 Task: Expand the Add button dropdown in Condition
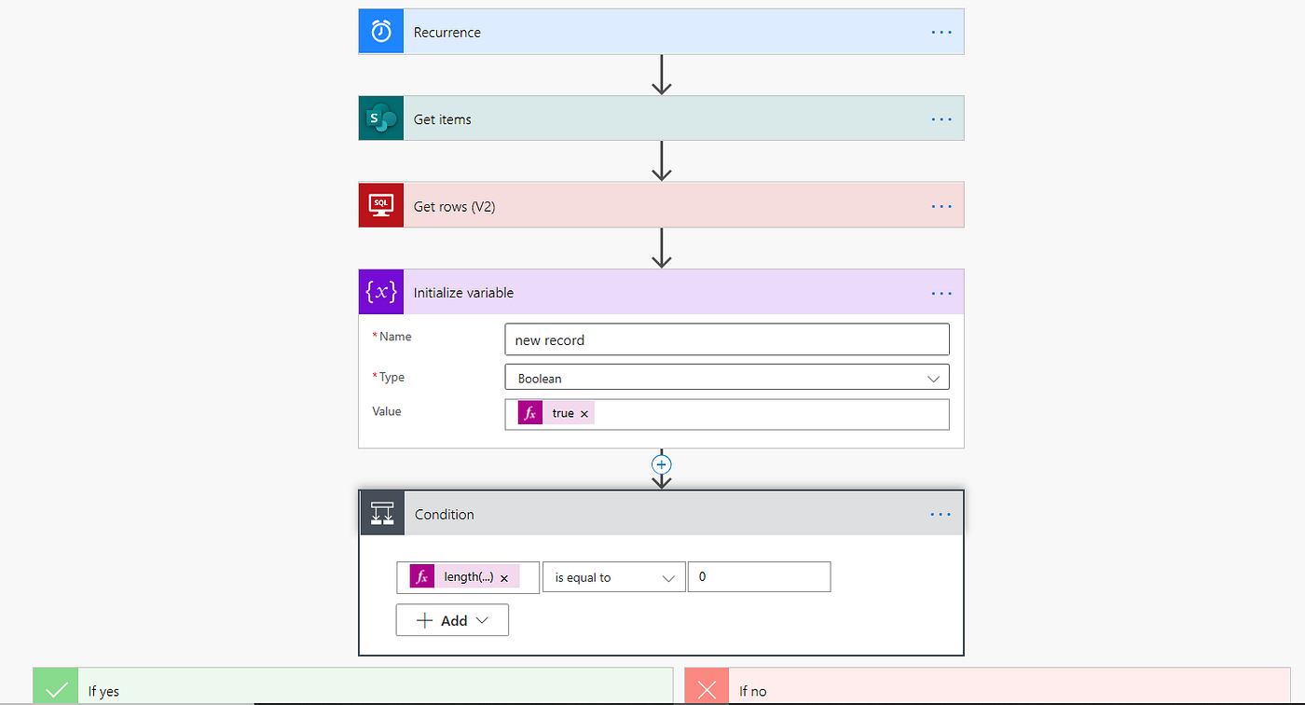[484, 619]
